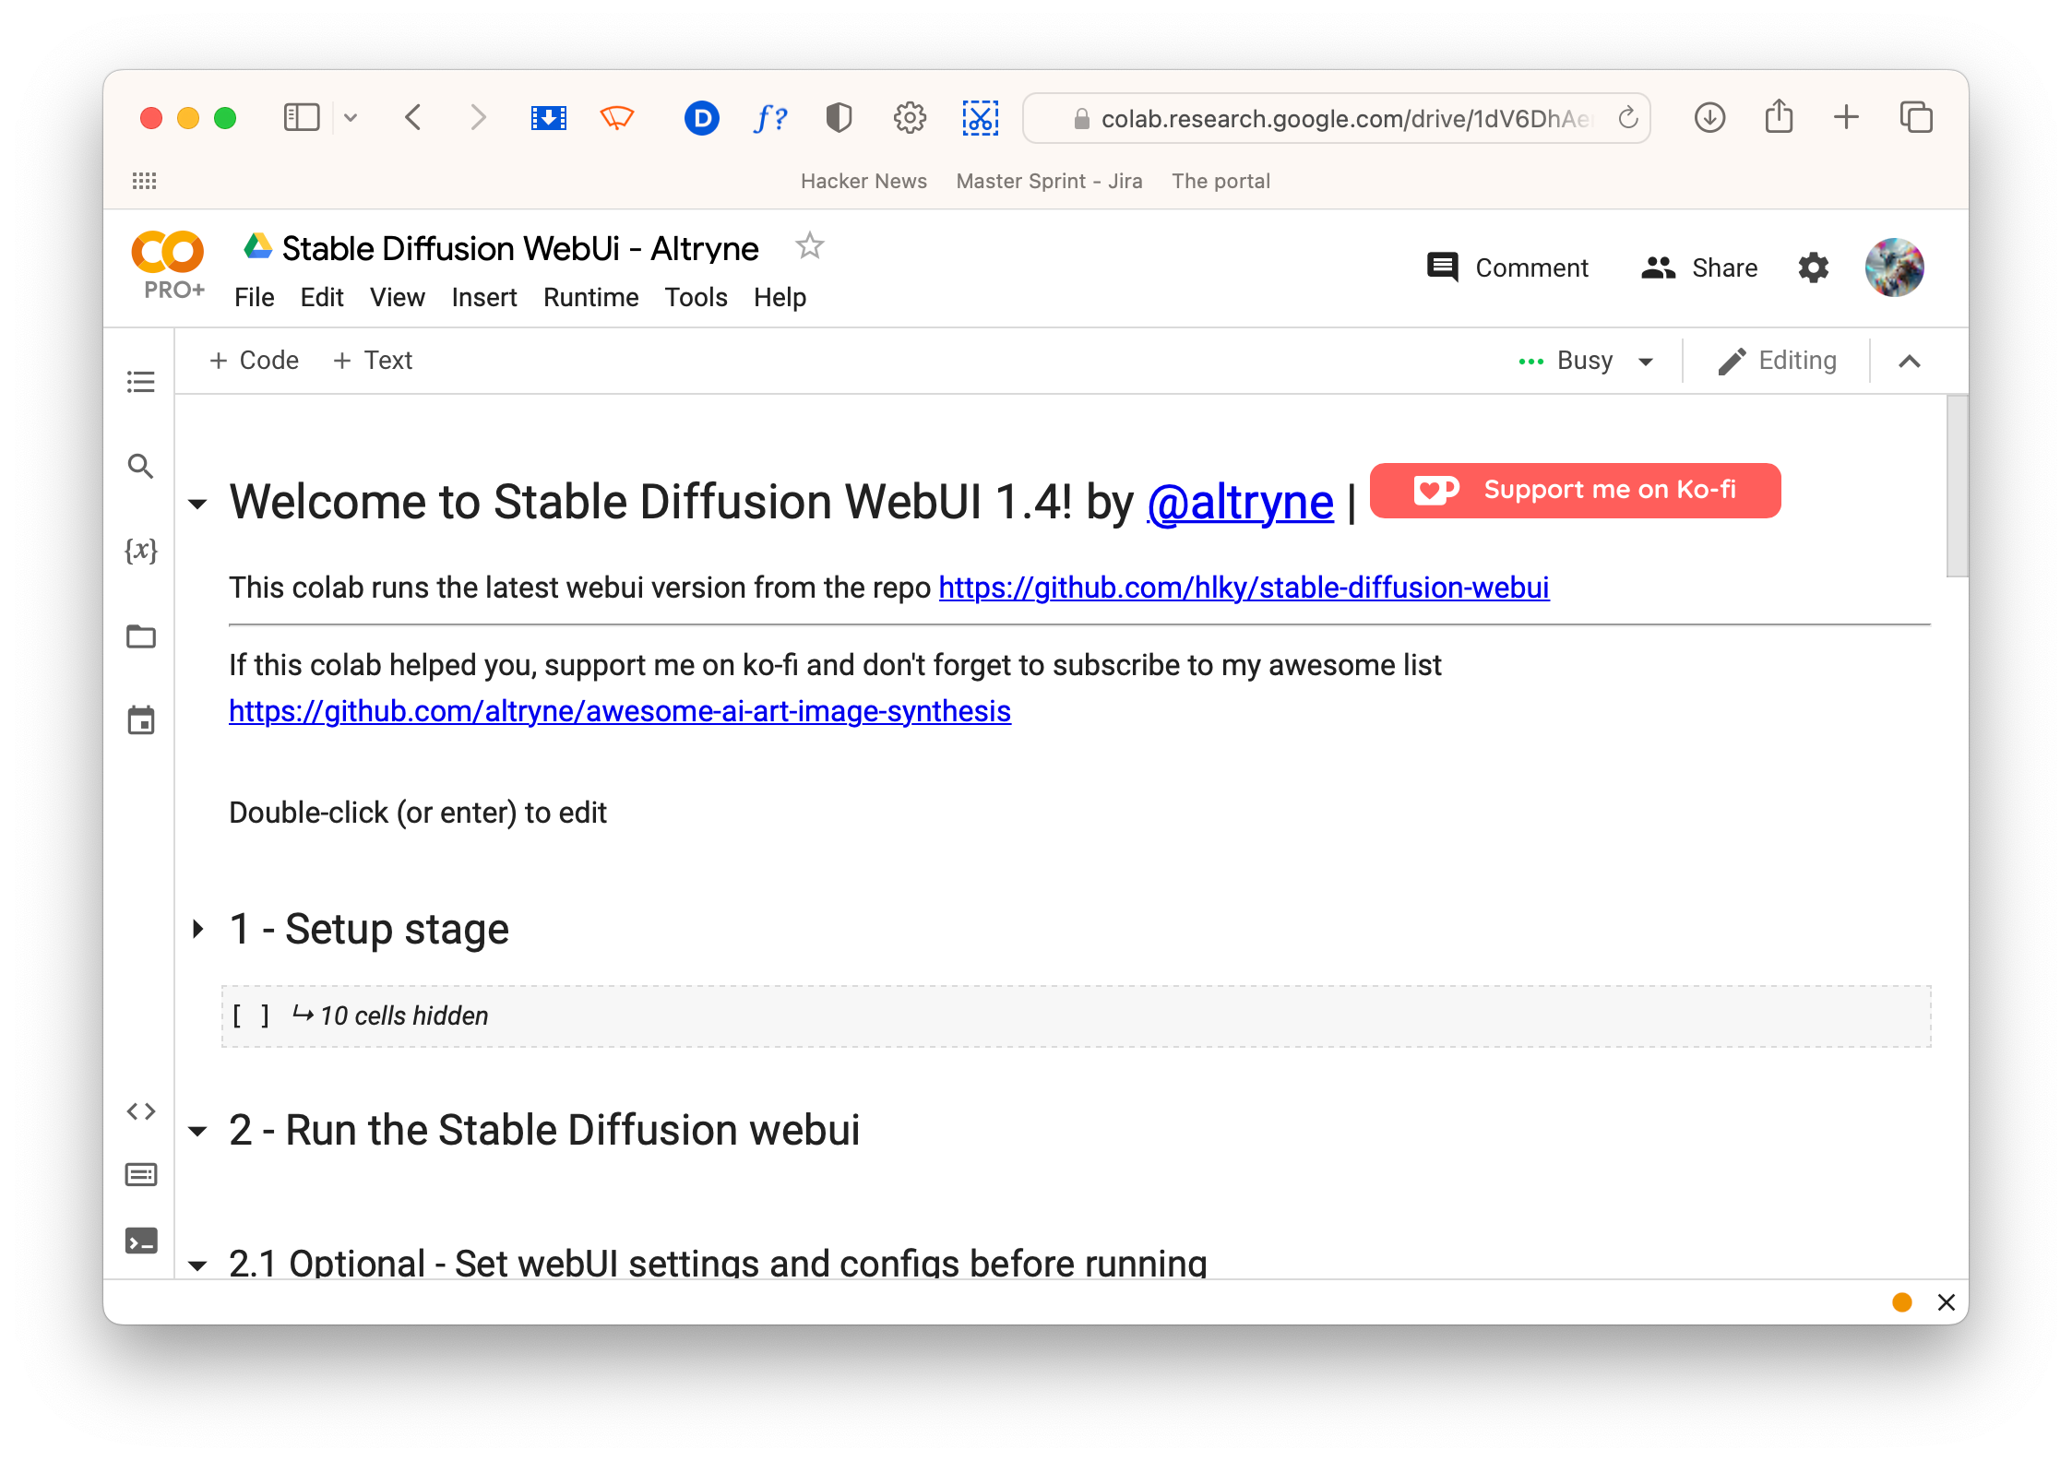Open the Busy runtime dropdown arrow

pyautogui.click(x=1645, y=362)
